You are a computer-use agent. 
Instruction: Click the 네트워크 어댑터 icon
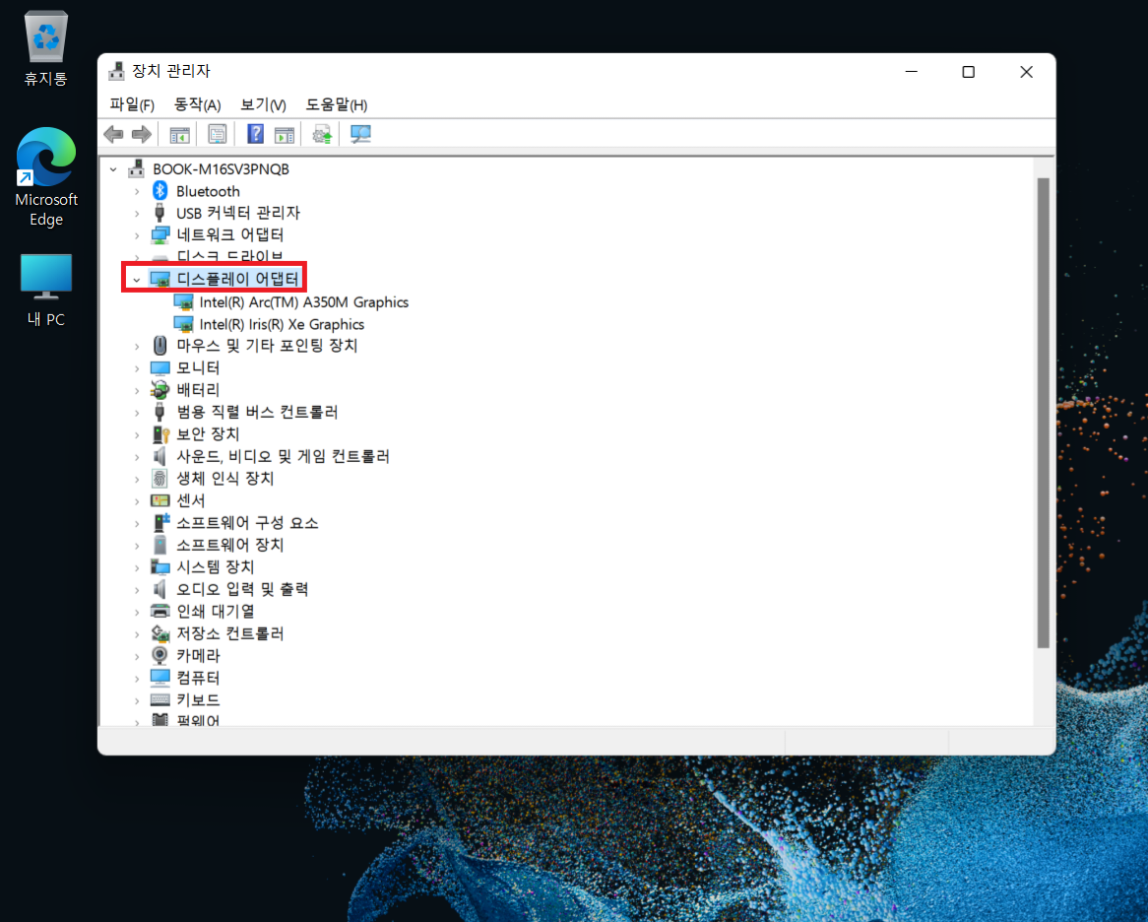click(160, 235)
